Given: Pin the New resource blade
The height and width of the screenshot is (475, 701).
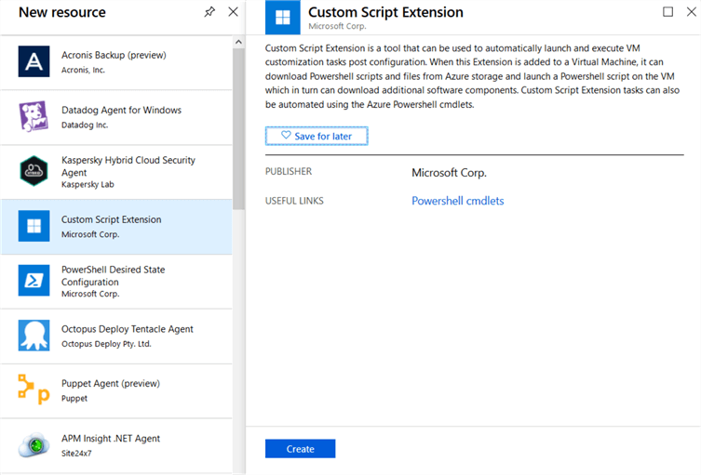Looking at the screenshot, I should point(209,12).
